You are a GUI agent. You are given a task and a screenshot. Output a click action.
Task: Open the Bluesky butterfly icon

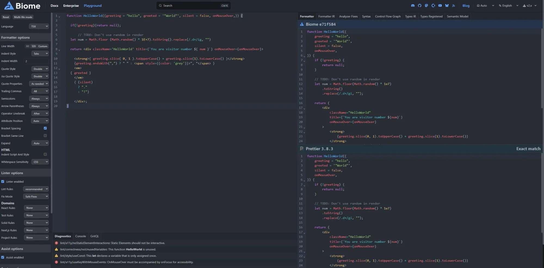point(447,5)
